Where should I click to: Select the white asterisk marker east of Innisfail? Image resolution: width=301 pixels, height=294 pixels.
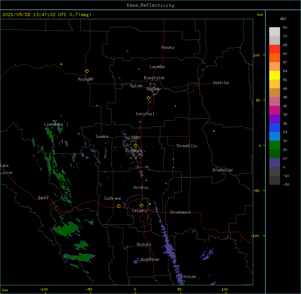[175, 106]
